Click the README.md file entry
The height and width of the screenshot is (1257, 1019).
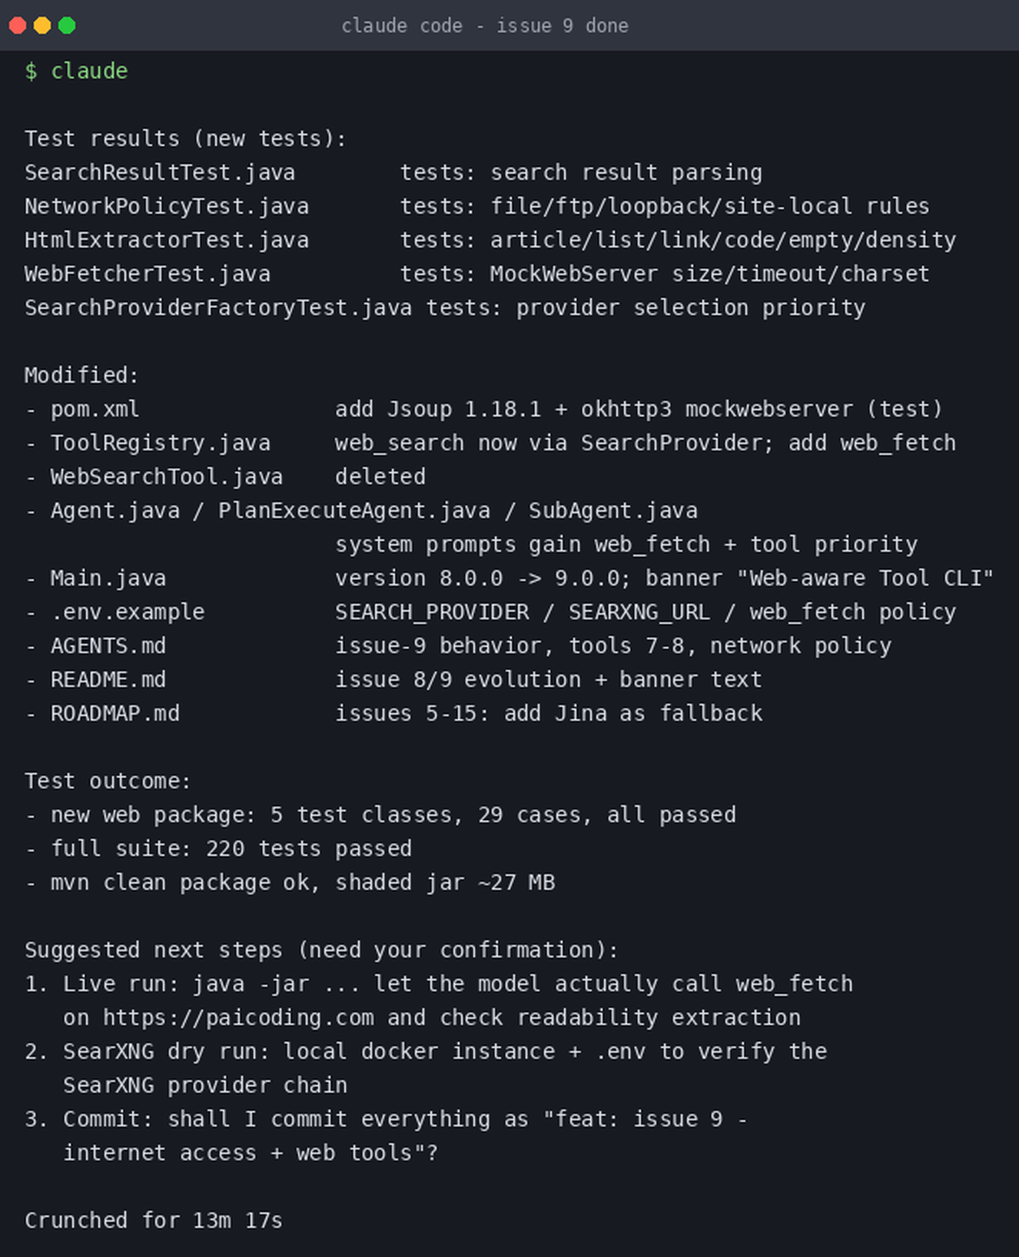click(108, 679)
